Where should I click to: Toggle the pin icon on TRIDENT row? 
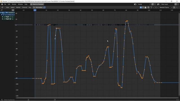click(x=5, y=12)
